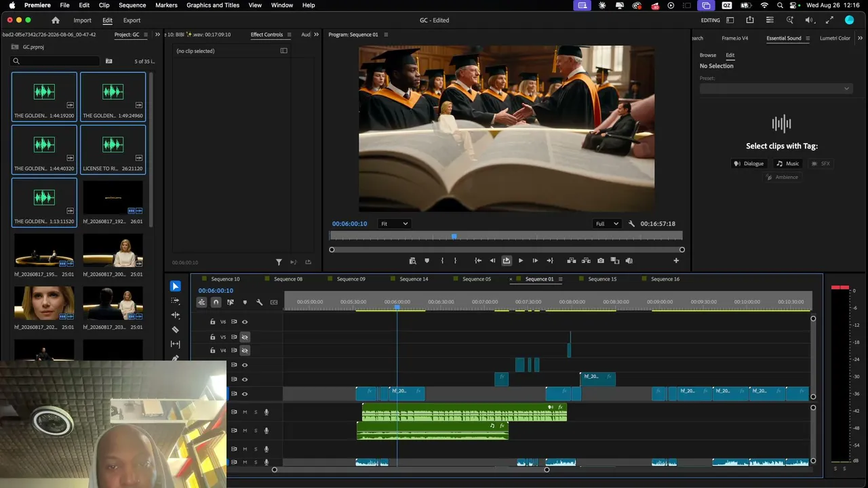Switch to the Frame.io V4 tab

(735, 38)
